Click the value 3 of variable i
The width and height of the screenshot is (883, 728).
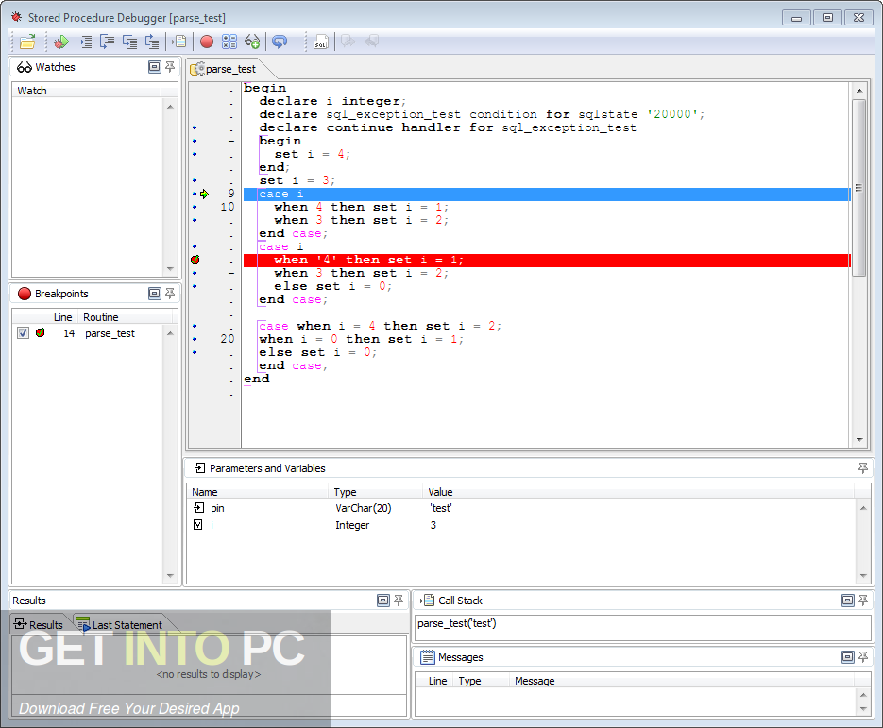(x=433, y=525)
